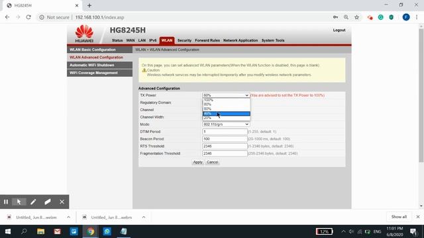This screenshot has width=424, height=238.
Task: Open the Mail app on taskbar
Action: (x=58, y=231)
